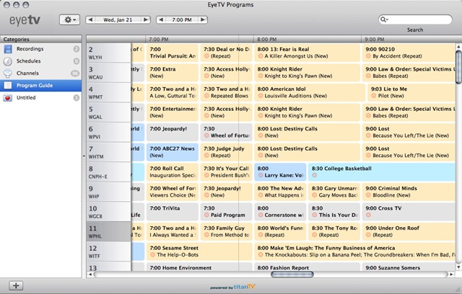The image size is (462, 294).
Task: Select 7:00 Jeopardy! on WPVI
Action: pos(173,133)
